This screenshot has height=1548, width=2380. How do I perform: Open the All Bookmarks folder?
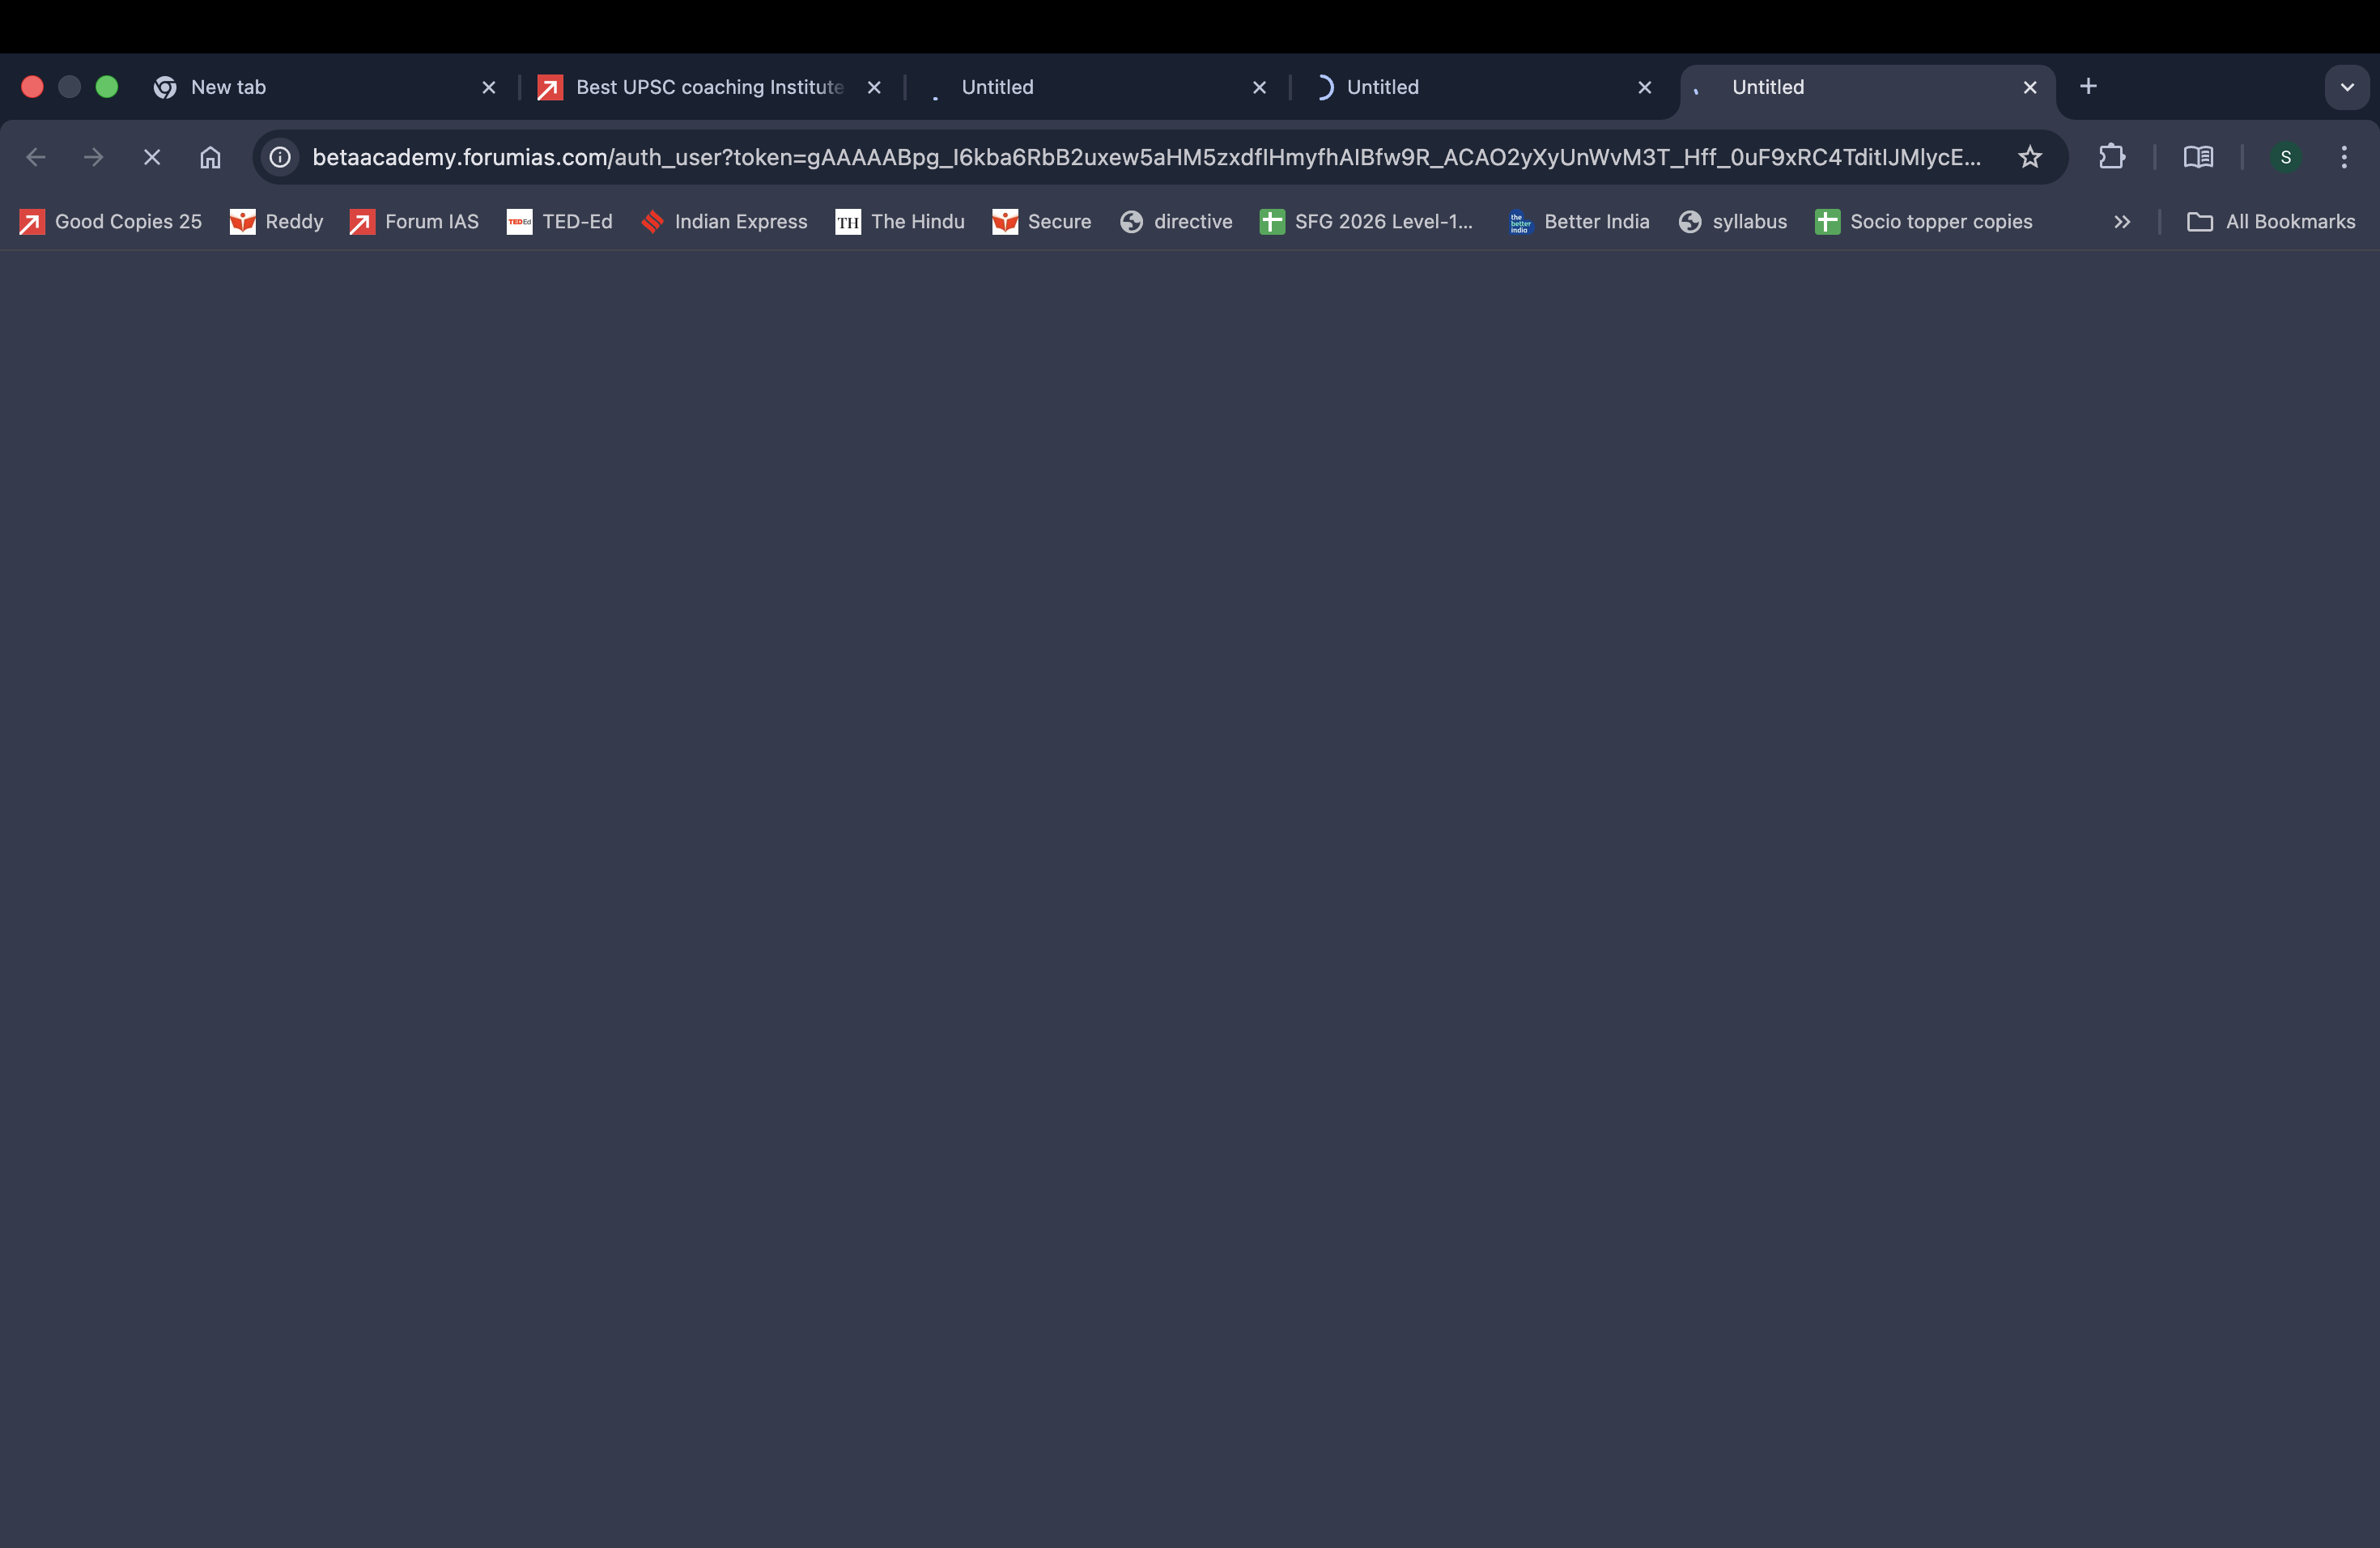[x=2271, y=222]
